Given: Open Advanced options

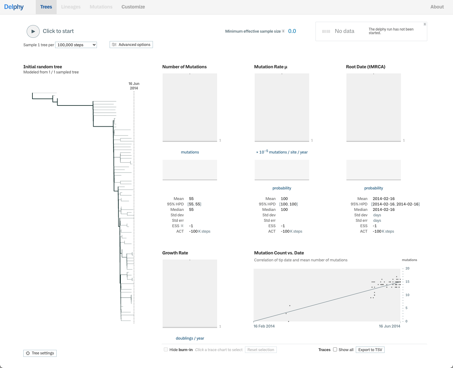Looking at the screenshot, I should click(x=131, y=44).
